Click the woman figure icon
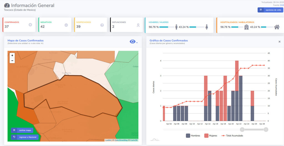This screenshot has width=284, height=146. point(206,27)
